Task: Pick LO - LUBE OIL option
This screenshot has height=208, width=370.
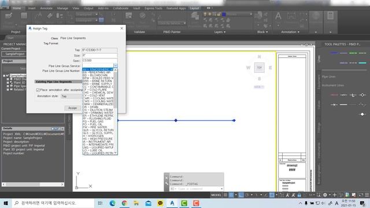Action: click(x=98, y=150)
